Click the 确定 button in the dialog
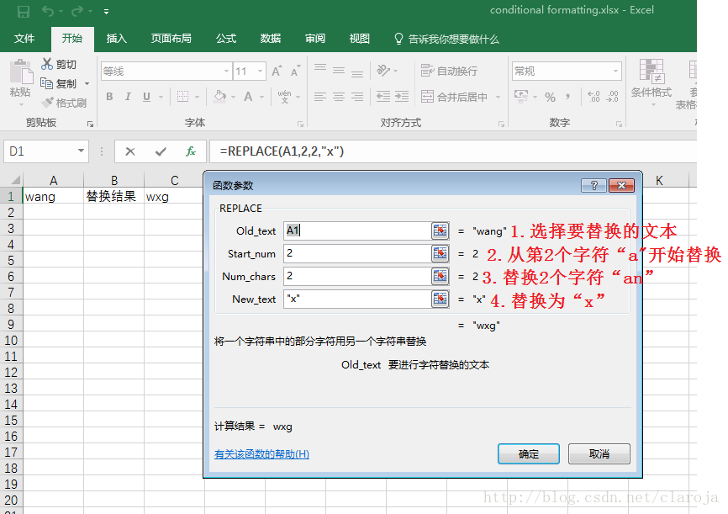The height and width of the screenshot is (514, 728). coord(529,453)
